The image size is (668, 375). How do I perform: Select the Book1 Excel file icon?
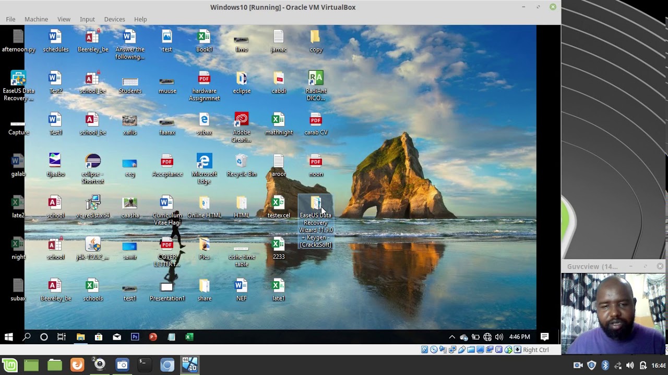(204, 41)
